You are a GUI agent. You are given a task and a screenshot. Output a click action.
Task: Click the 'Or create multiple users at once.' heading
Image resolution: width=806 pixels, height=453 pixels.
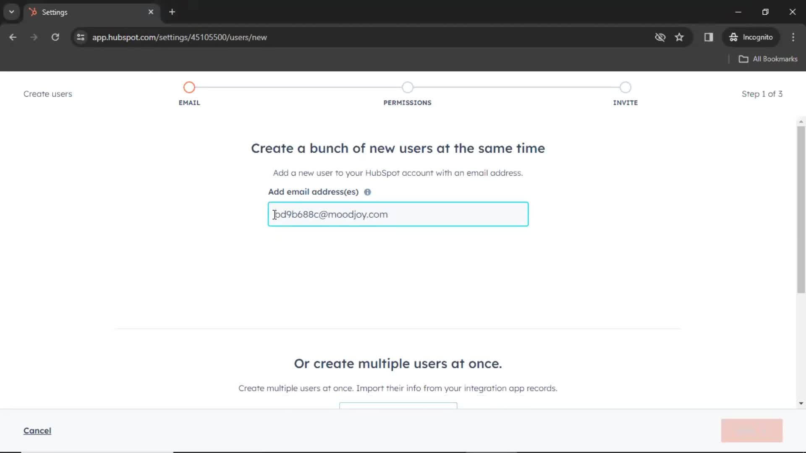(398, 364)
